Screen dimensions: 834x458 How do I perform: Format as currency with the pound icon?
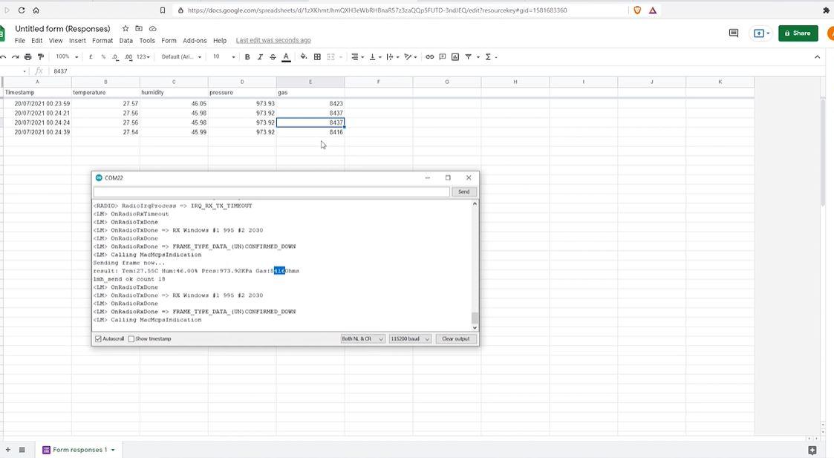tap(91, 57)
